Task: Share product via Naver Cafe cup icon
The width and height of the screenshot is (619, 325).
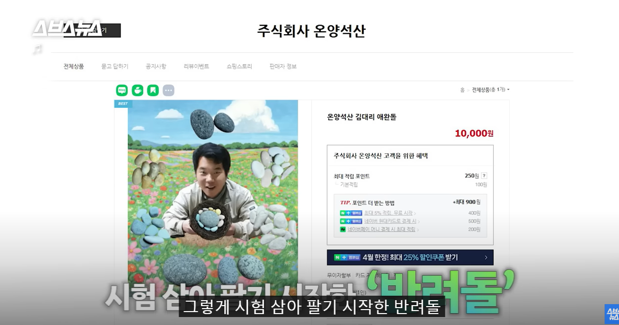Action: pos(137,90)
